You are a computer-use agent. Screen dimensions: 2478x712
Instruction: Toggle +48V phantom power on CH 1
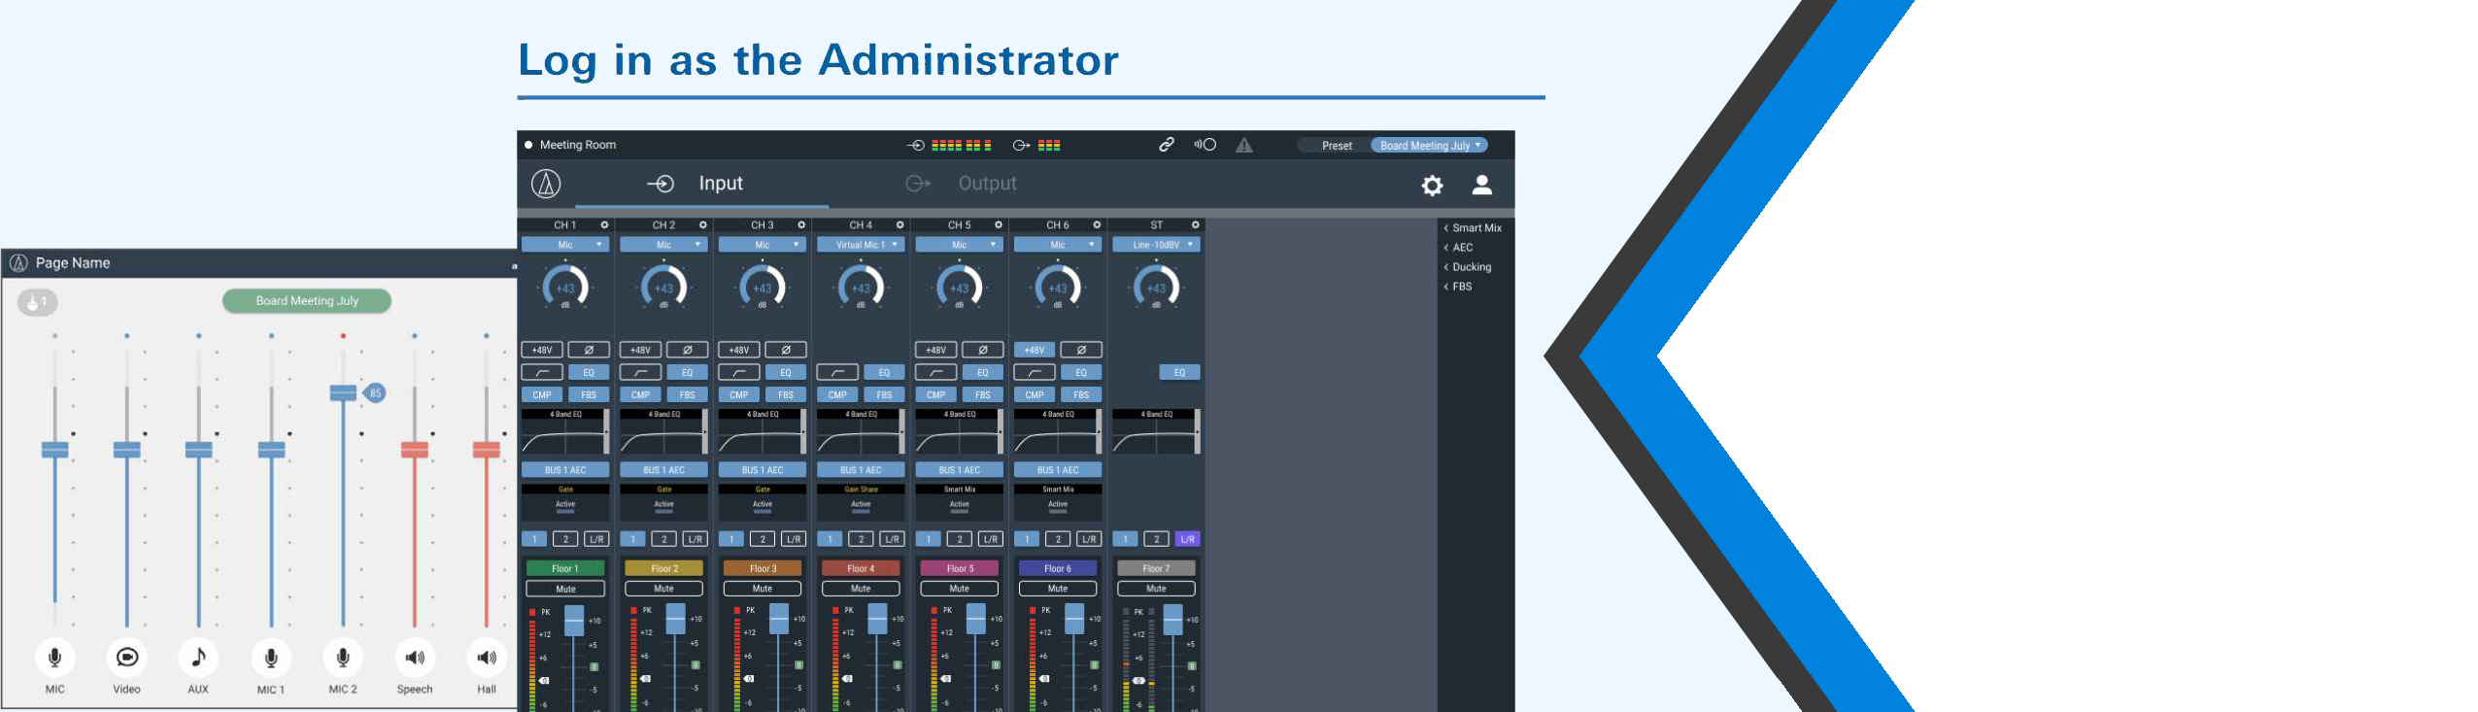[x=542, y=350]
